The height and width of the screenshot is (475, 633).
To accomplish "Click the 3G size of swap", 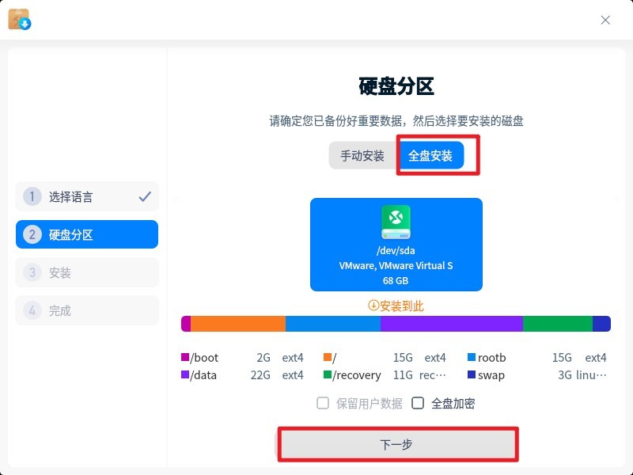I will coord(565,375).
